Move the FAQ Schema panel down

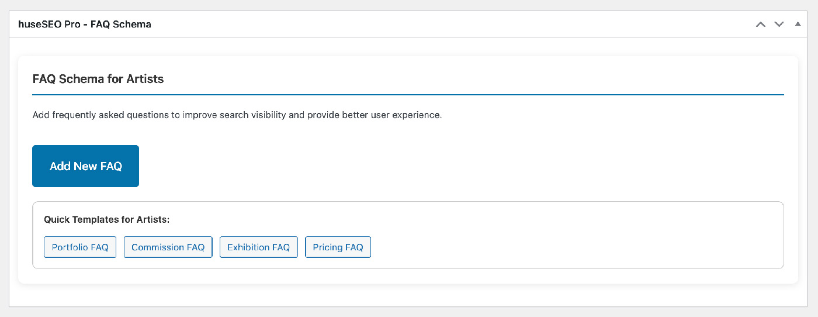779,25
